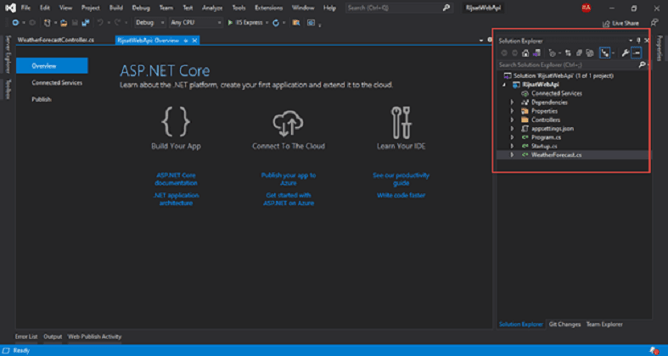
Task: Click the Connect To The Cloud icon
Action: 288,123
